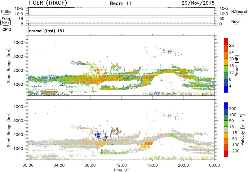Select the text normal (fast) 151
The width and height of the screenshot is (248, 172).
47,31
